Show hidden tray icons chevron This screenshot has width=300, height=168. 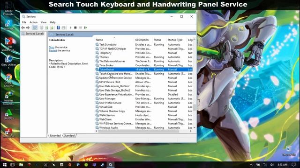(251, 165)
